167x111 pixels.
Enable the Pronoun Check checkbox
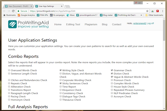112,80
